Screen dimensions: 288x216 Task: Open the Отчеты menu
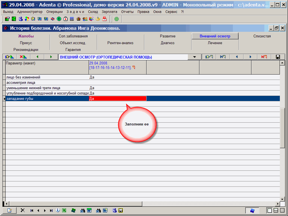point(127,12)
